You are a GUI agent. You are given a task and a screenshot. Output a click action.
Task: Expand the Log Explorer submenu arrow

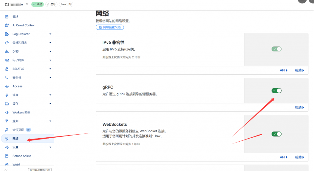pyautogui.click(x=50, y=34)
